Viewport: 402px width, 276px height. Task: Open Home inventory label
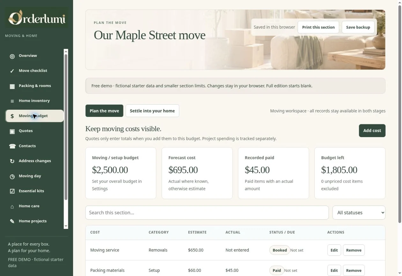coord(34,100)
